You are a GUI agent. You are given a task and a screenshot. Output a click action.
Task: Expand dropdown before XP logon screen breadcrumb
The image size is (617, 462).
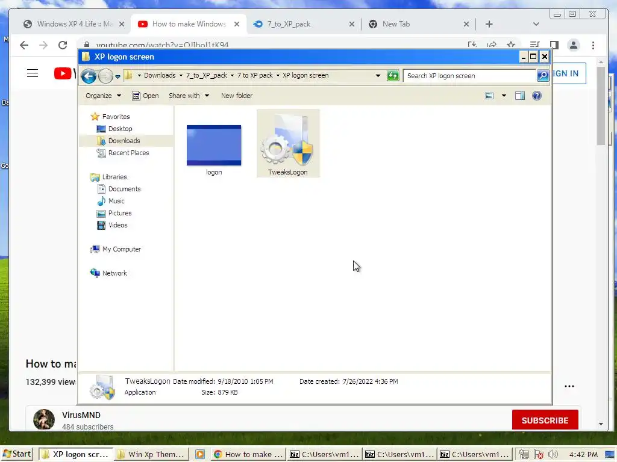click(x=278, y=75)
